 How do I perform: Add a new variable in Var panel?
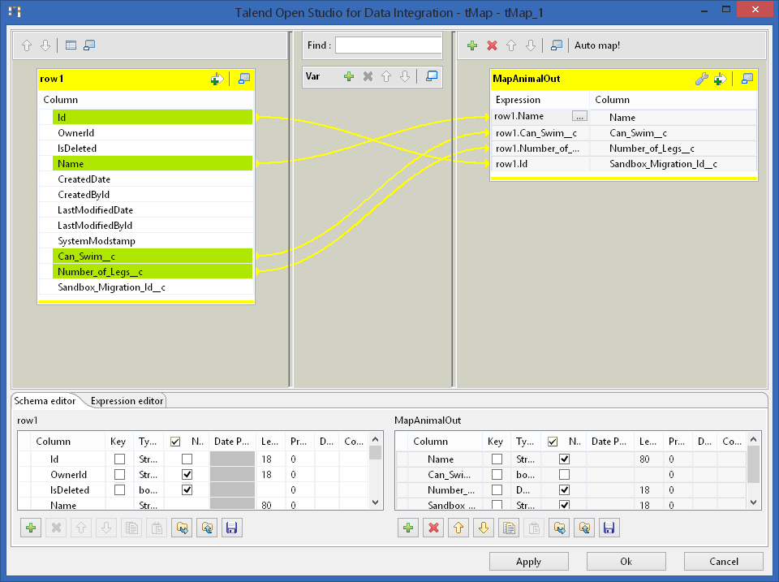click(x=349, y=76)
